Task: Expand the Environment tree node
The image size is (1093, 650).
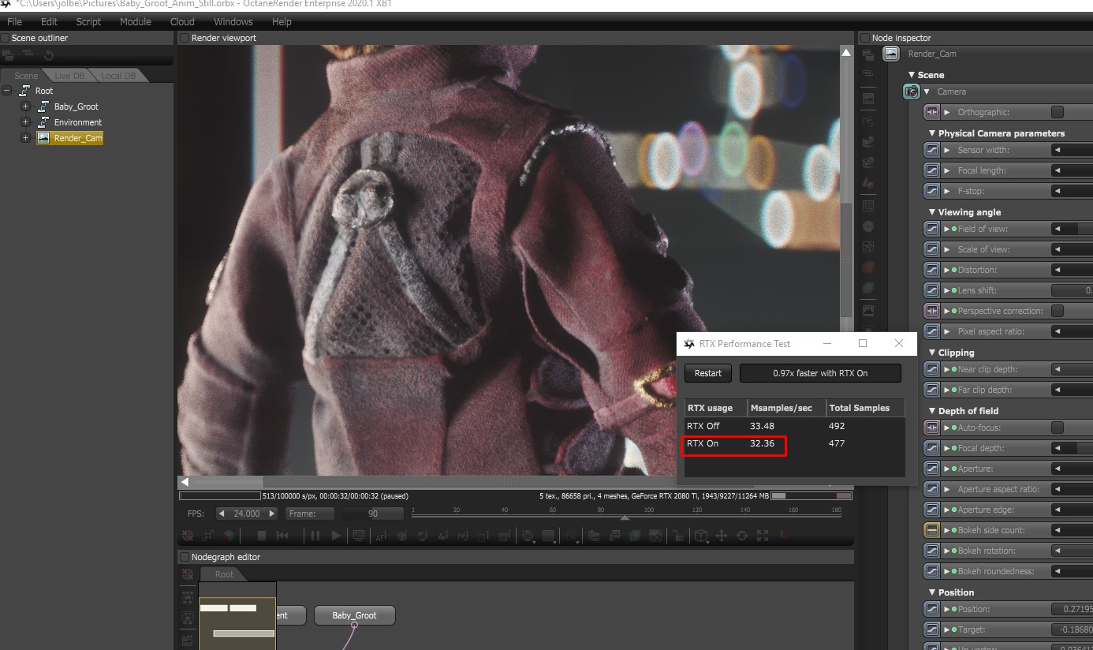Action: coord(25,122)
